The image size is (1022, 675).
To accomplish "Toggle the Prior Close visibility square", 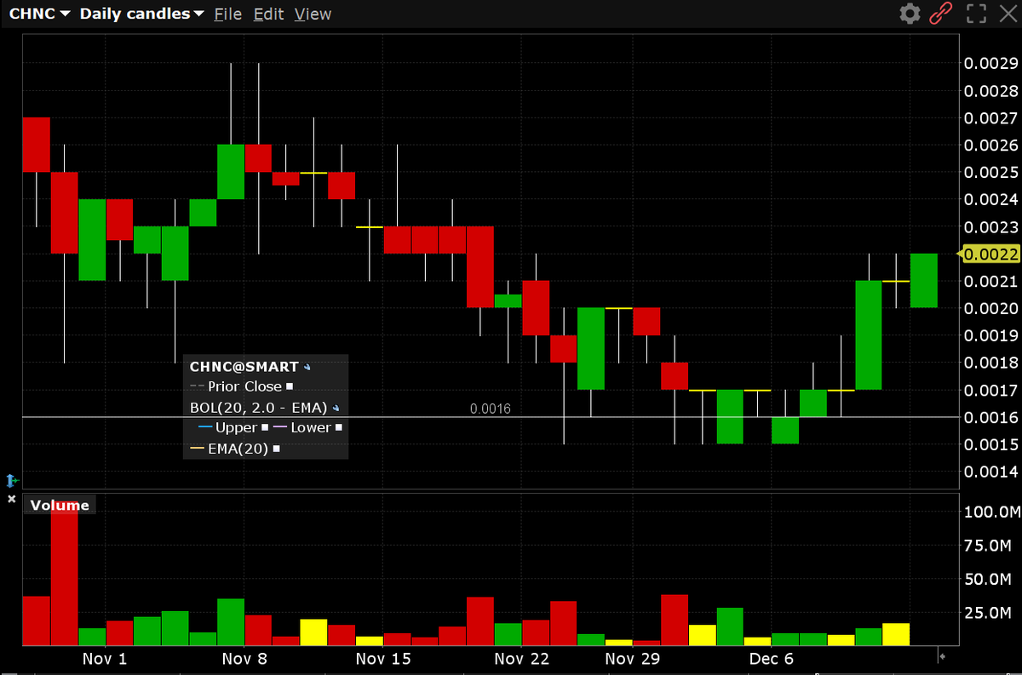I will (x=290, y=386).
